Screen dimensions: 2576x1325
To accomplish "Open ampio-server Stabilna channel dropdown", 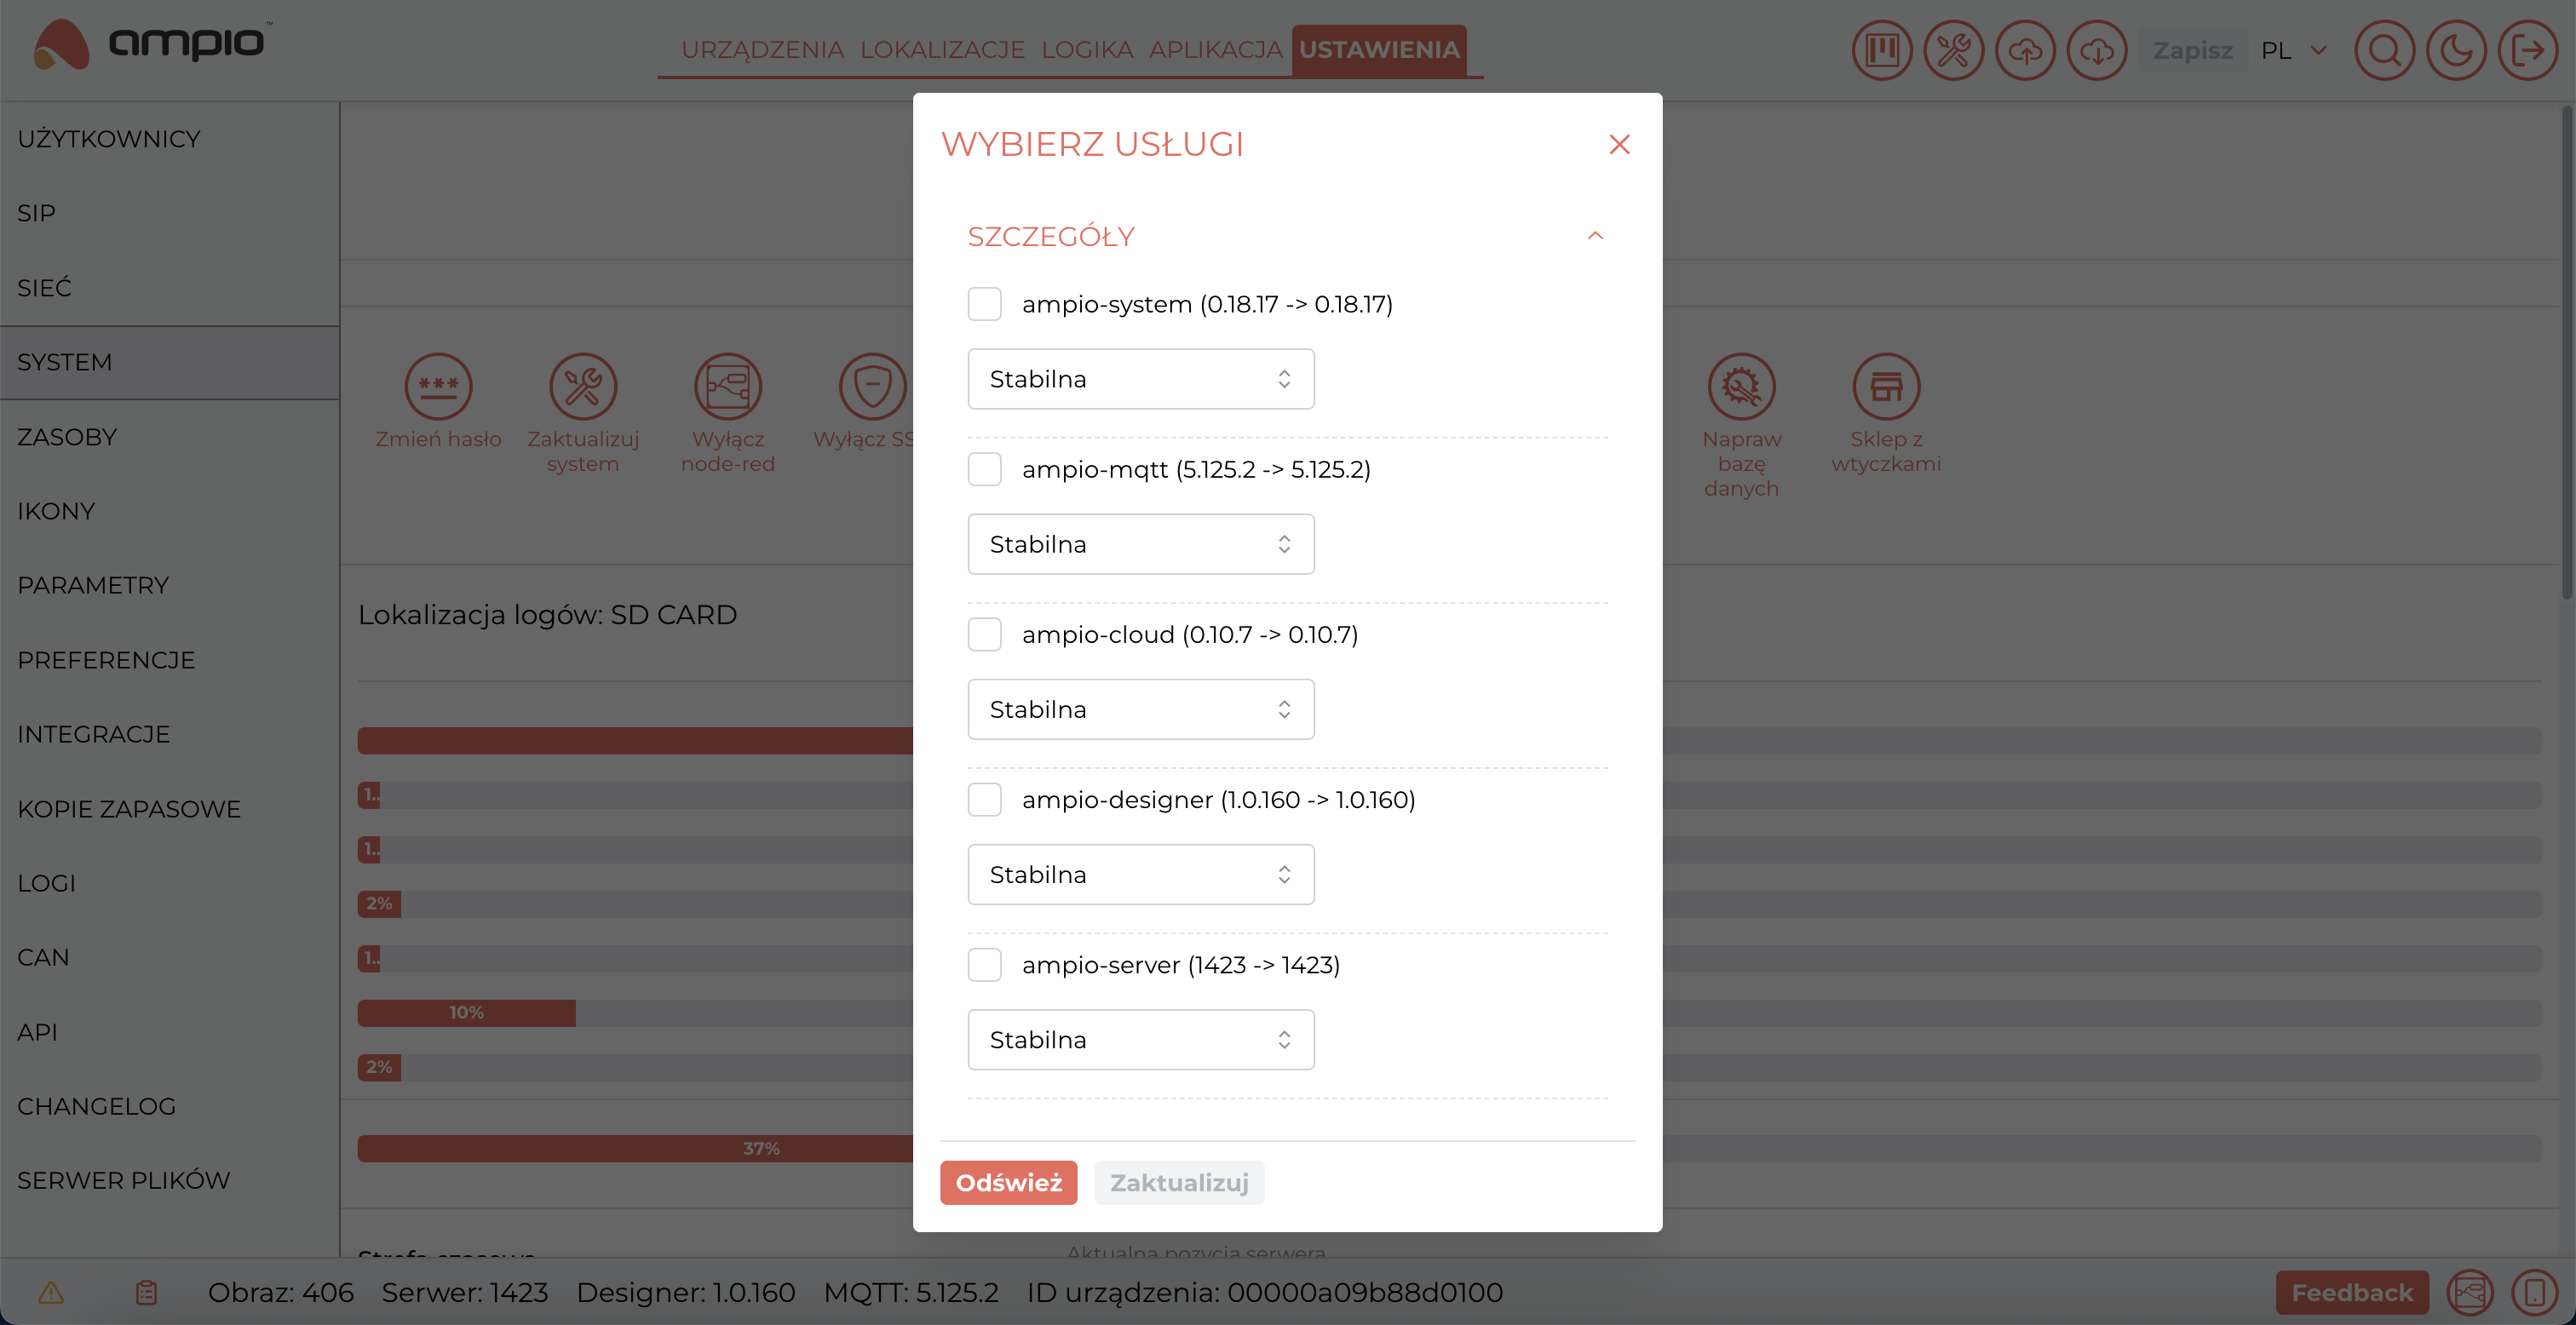I will point(1140,1039).
